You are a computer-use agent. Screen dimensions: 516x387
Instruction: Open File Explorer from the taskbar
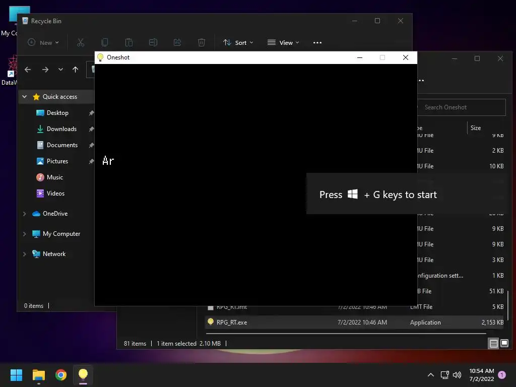pyautogui.click(x=38, y=375)
